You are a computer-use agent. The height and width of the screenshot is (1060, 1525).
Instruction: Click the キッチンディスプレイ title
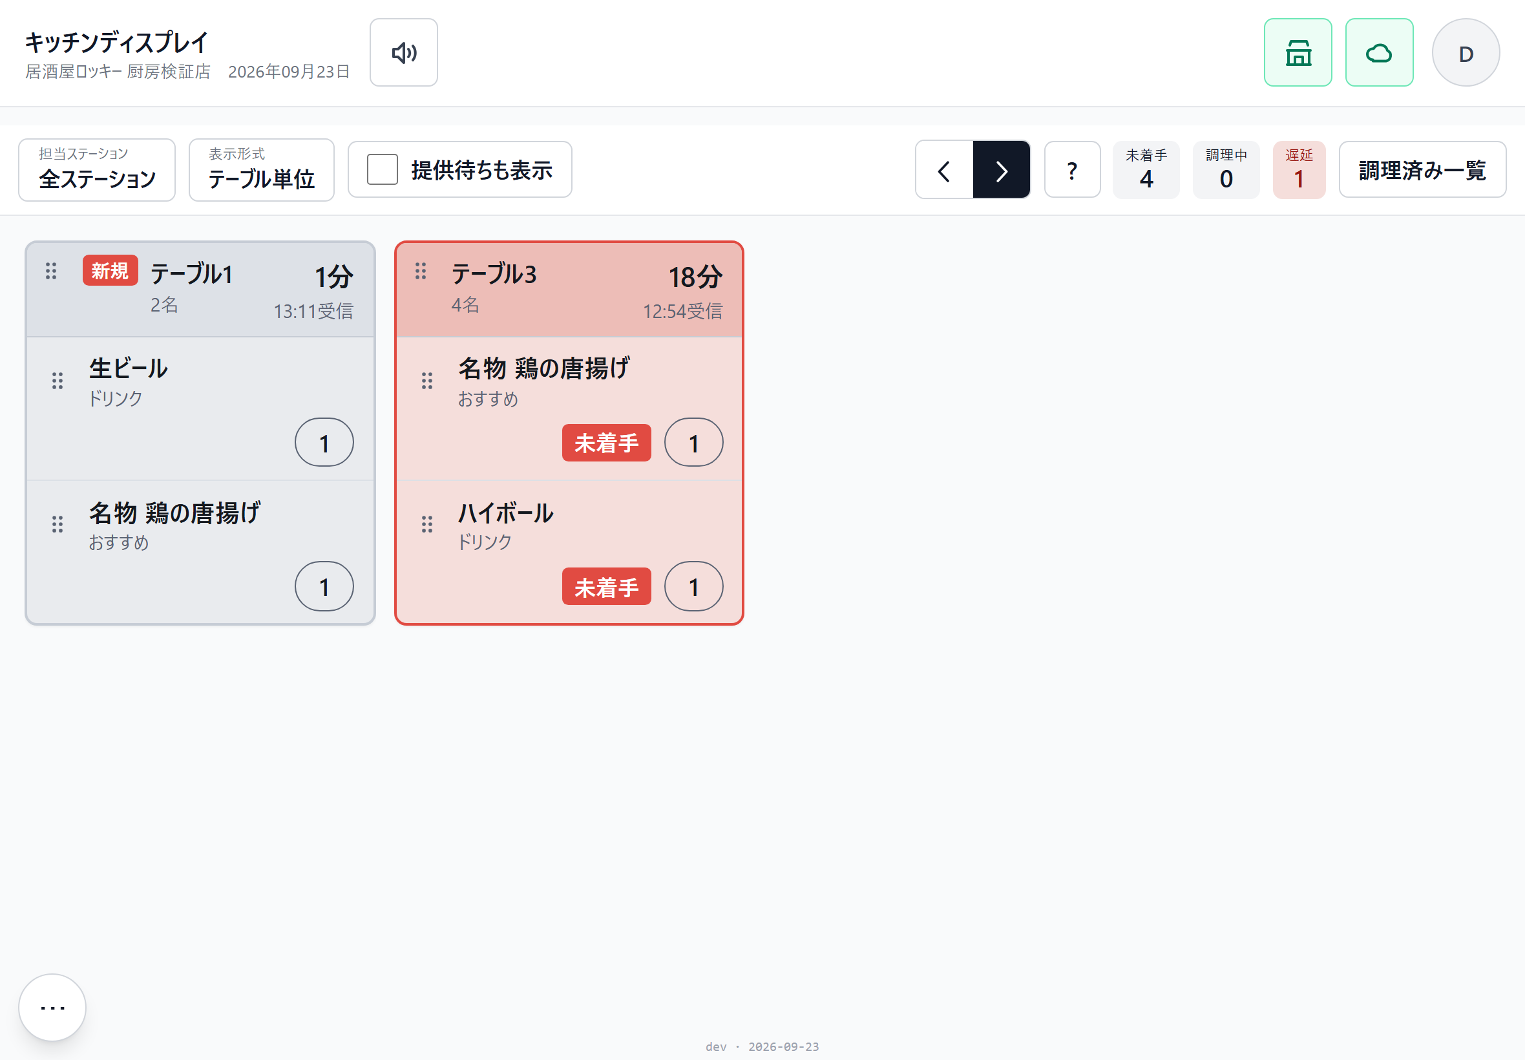[x=117, y=43]
